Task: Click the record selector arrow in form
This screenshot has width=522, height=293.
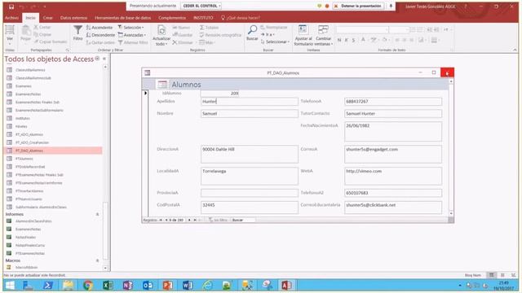Action: click(145, 94)
